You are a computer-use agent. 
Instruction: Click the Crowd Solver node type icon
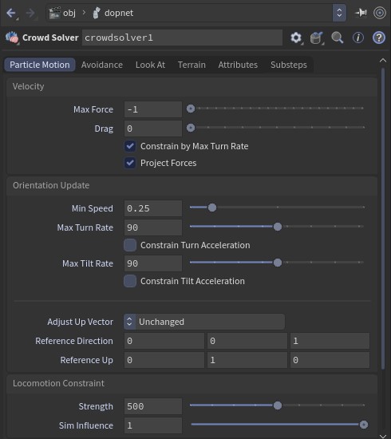coord(12,38)
